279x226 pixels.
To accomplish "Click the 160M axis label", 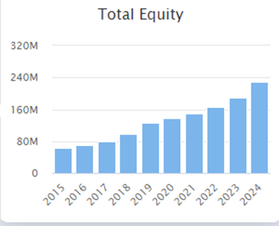I will (x=24, y=110).
